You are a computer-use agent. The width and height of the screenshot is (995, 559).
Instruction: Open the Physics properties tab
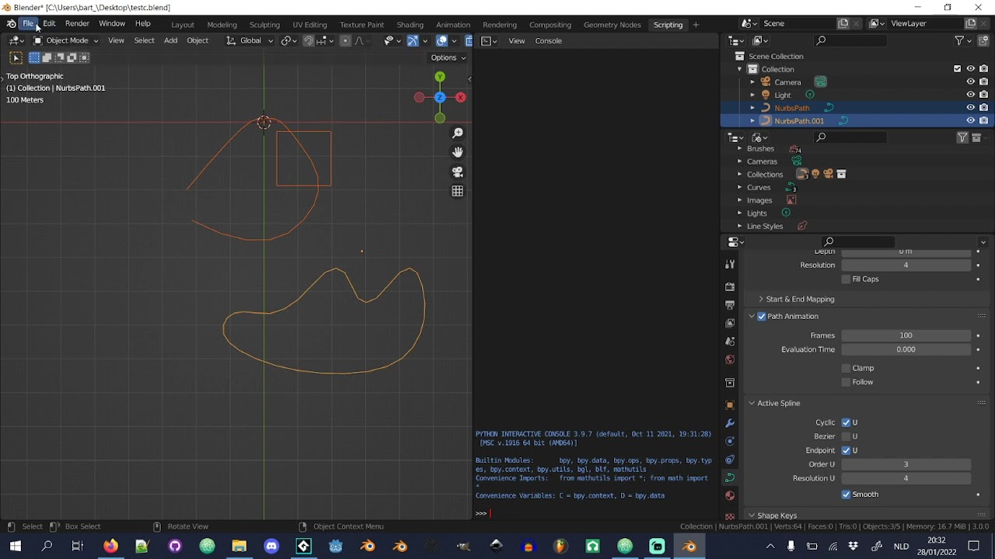(730, 441)
